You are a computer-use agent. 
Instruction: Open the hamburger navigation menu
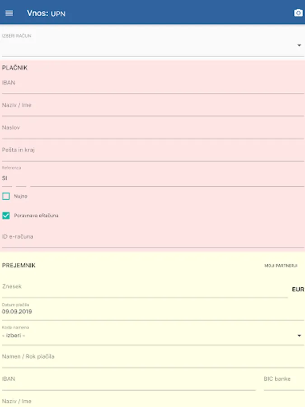point(9,13)
